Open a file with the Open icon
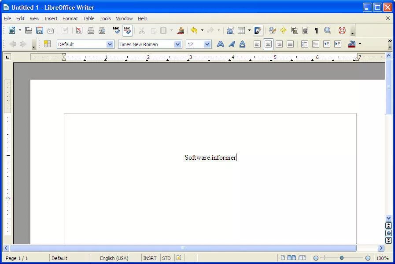This screenshot has width=395, height=264. 29,30
